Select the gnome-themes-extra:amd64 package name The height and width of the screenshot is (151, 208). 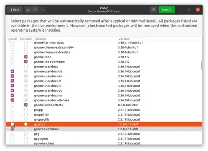pos(54,47)
